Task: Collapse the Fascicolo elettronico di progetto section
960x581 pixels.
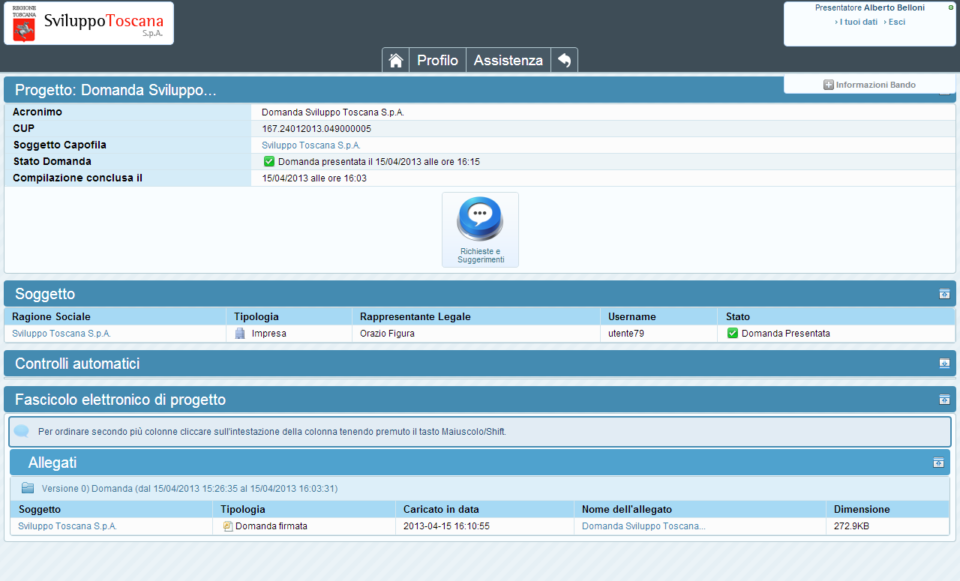Action: [944, 400]
